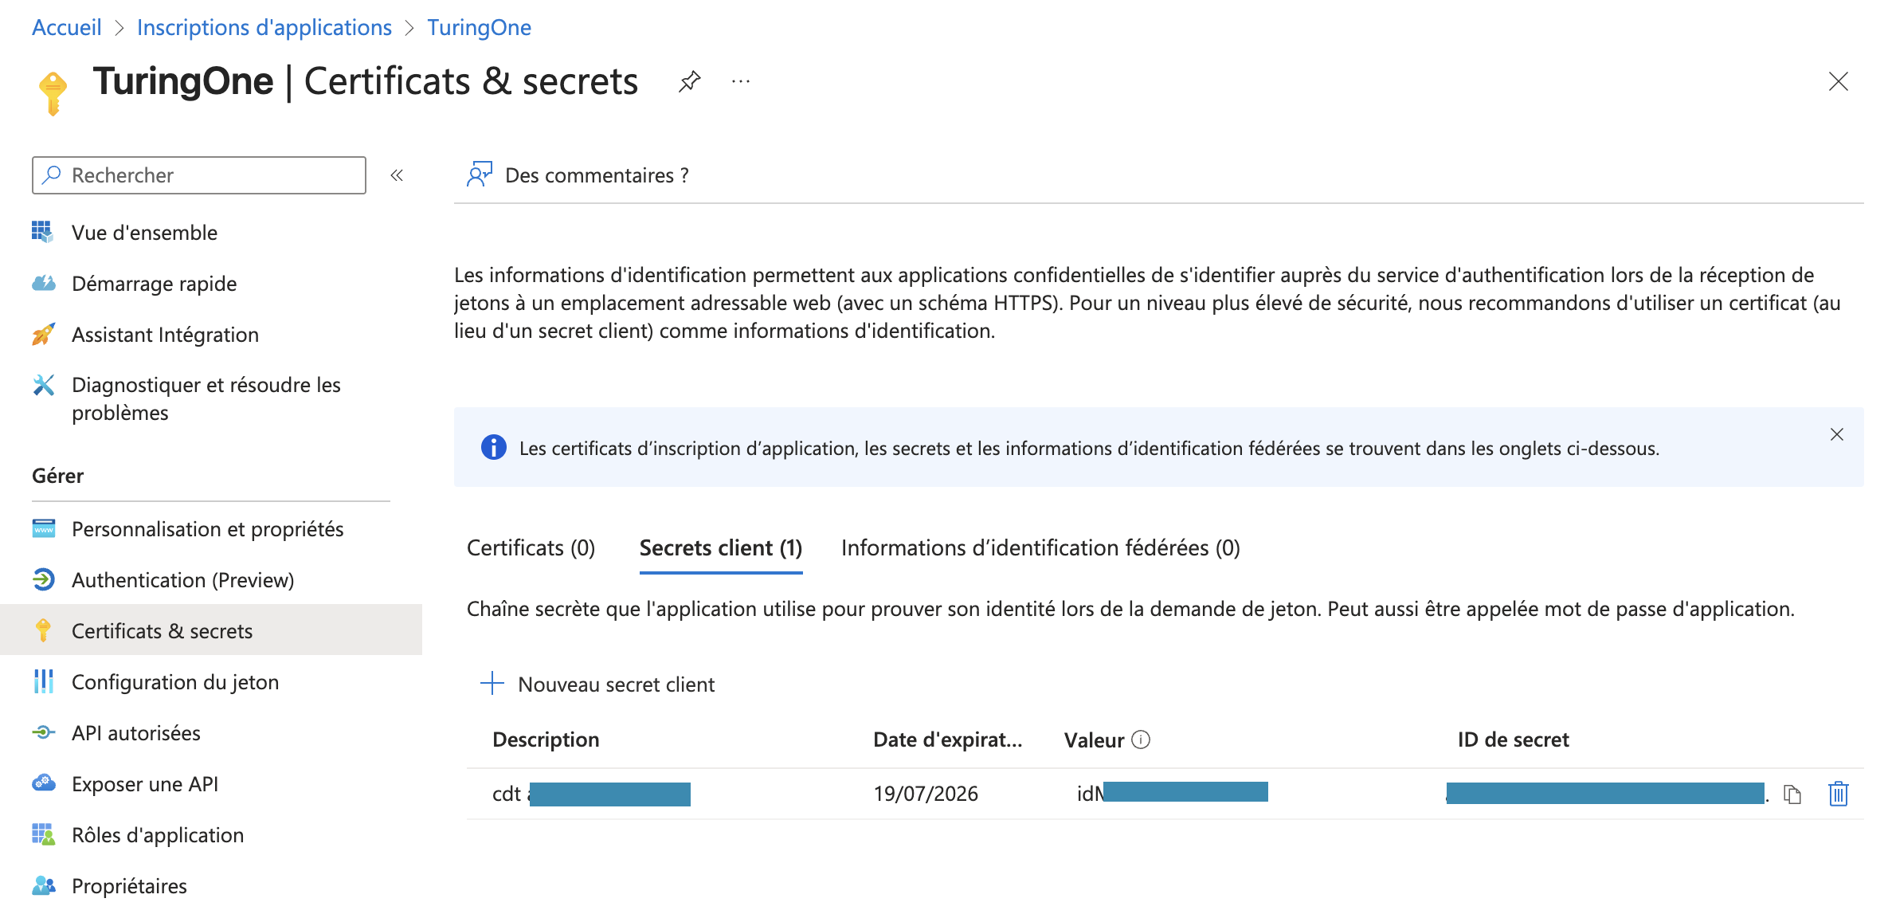Open Exposer une API
Viewport: 1888px width, 918px height.
point(145,784)
